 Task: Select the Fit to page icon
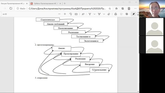point(76,14)
